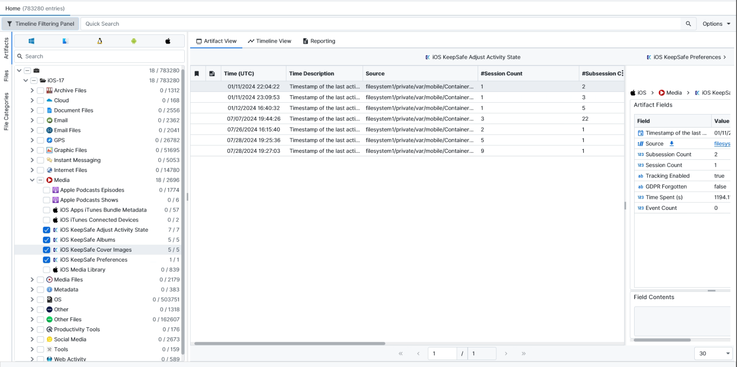Open the Timeline Filtering Panel
The height and width of the screenshot is (367, 737).
click(41, 24)
